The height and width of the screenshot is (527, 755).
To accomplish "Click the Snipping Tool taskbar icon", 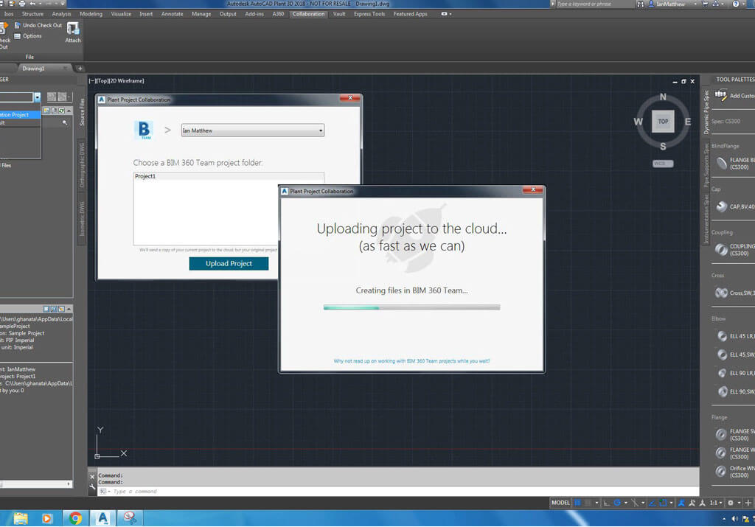I will coord(130,518).
